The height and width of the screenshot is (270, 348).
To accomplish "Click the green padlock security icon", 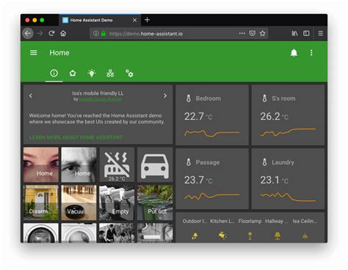I will (104, 33).
